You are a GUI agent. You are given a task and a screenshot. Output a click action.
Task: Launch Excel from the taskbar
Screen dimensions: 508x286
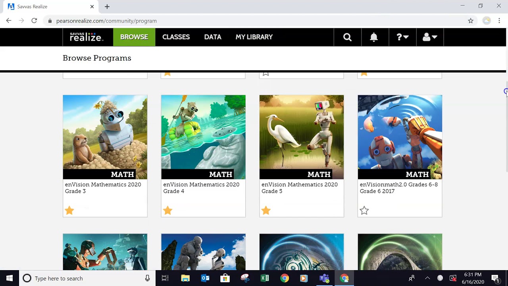(265, 278)
